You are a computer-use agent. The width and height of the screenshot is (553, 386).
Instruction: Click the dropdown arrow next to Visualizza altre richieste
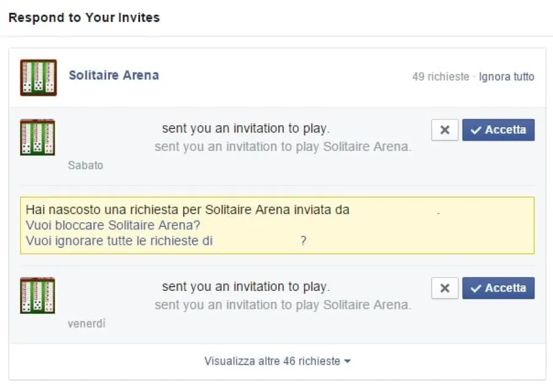(x=346, y=361)
